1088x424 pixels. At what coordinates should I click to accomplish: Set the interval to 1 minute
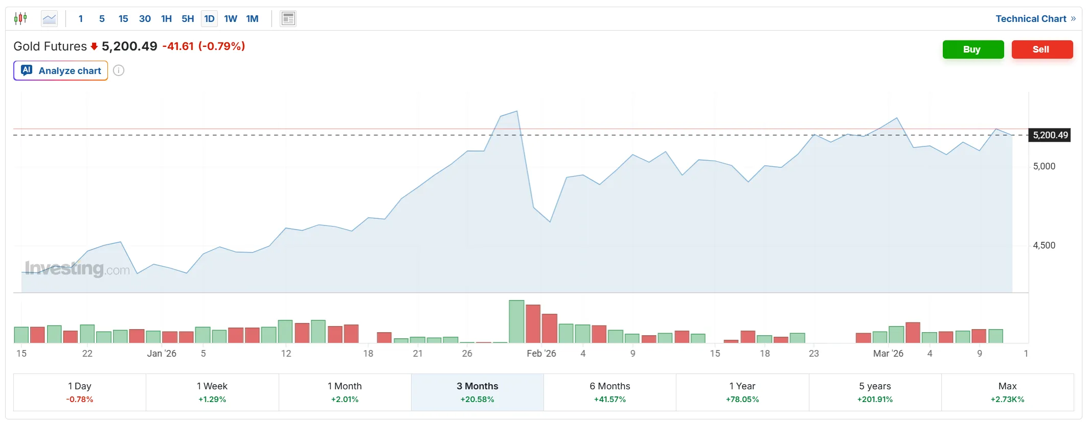[x=81, y=19]
